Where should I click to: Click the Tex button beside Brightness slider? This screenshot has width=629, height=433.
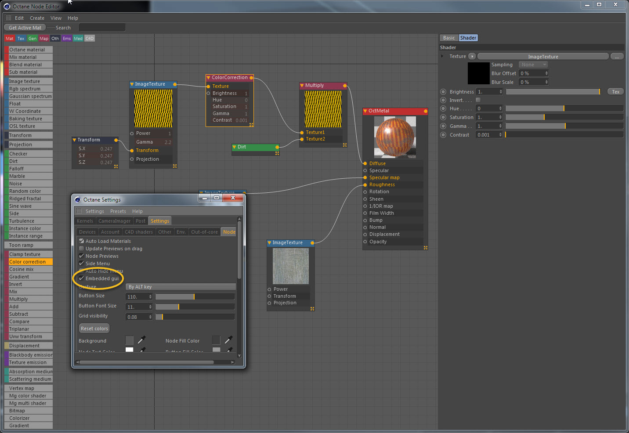pos(616,92)
